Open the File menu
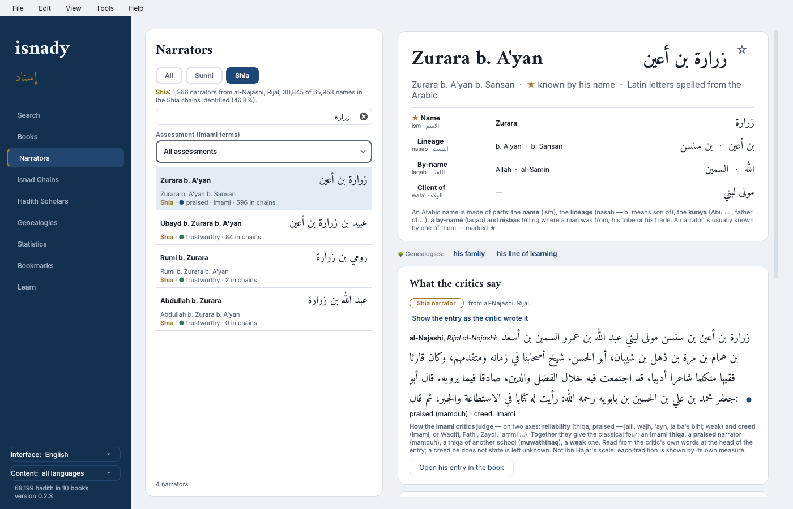793x509 pixels. (x=18, y=8)
